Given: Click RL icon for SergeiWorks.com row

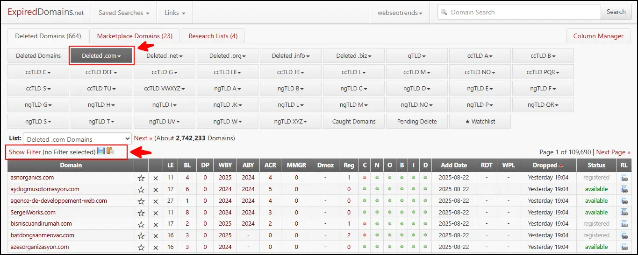Looking at the screenshot, I should click(624, 213).
